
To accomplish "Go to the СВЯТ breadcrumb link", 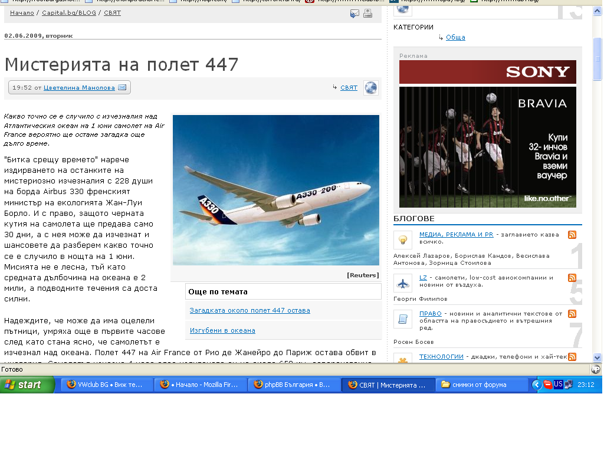I will coord(113,13).
